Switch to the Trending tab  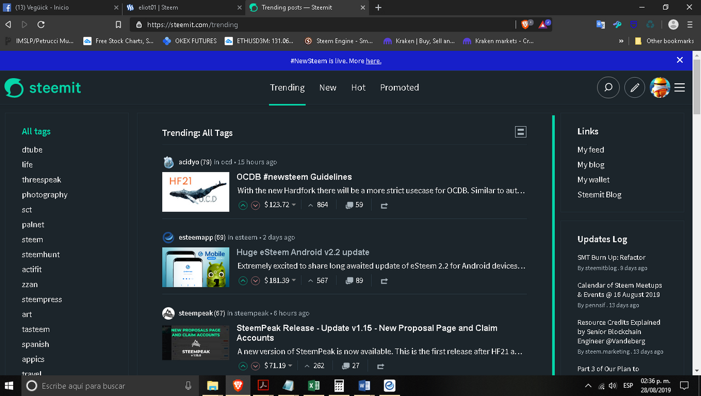coord(287,88)
